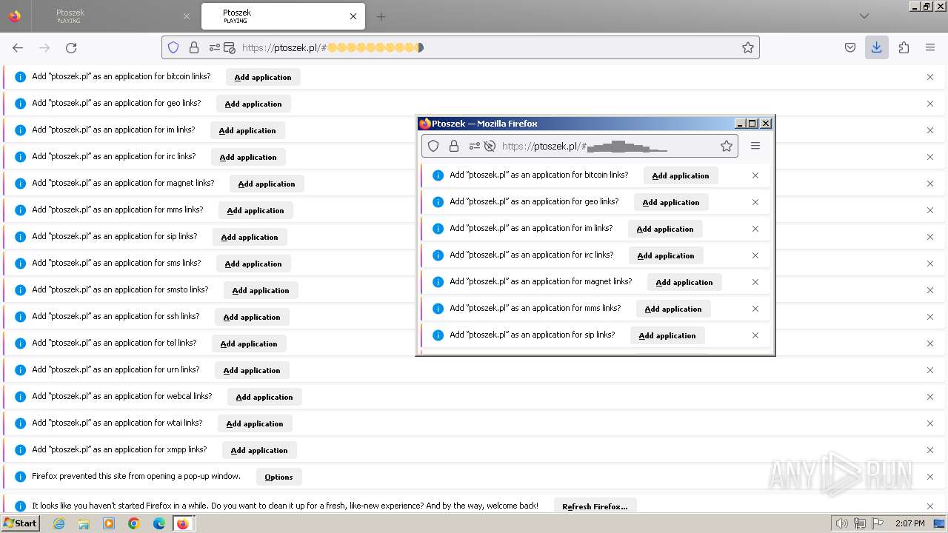Viewport: 948px width, 533px height.
Task: Add application for magnet links in popup window
Action: 684,282
